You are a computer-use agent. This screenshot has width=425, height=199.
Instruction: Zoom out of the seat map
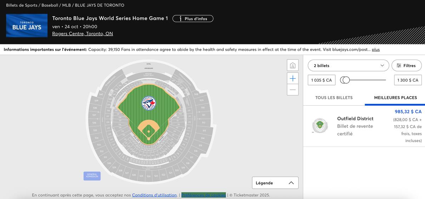click(x=293, y=90)
